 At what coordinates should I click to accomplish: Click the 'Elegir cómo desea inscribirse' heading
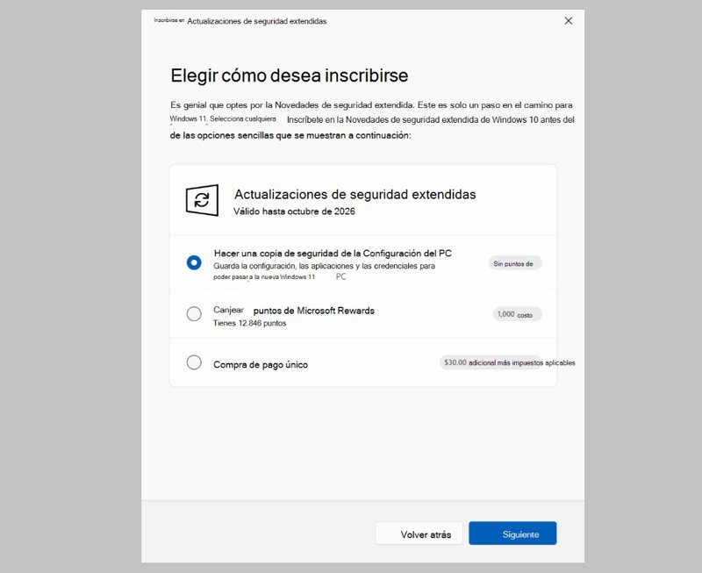pyautogui.click(x=290, y=75)
